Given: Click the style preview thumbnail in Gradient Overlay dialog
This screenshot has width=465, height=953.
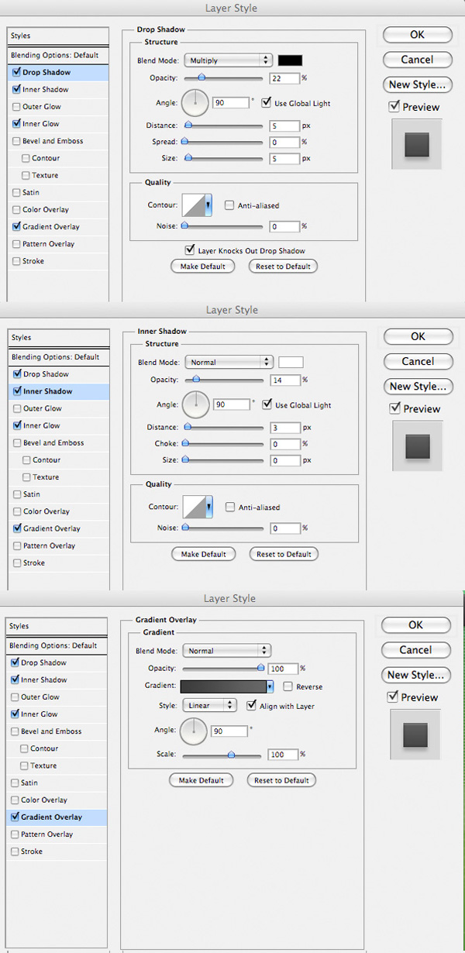Looking at the screenshot, I should [415, 735].
